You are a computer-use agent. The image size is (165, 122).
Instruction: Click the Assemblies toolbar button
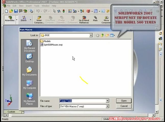click(x=10, y=19)
